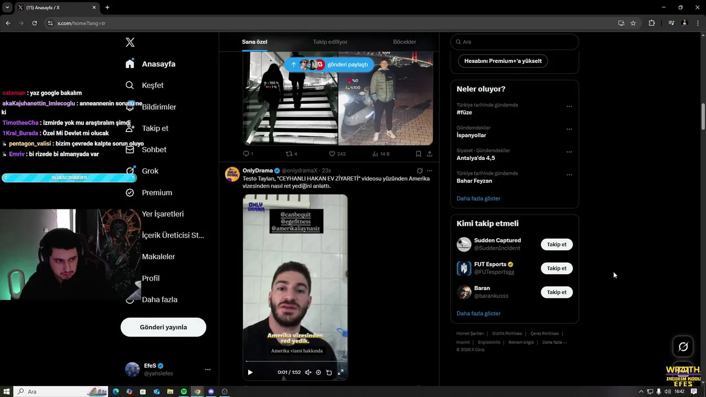The width and height of the screenshot is (706, 397).
Task: Switch to Böcekler tab
Action: (404, 42)
